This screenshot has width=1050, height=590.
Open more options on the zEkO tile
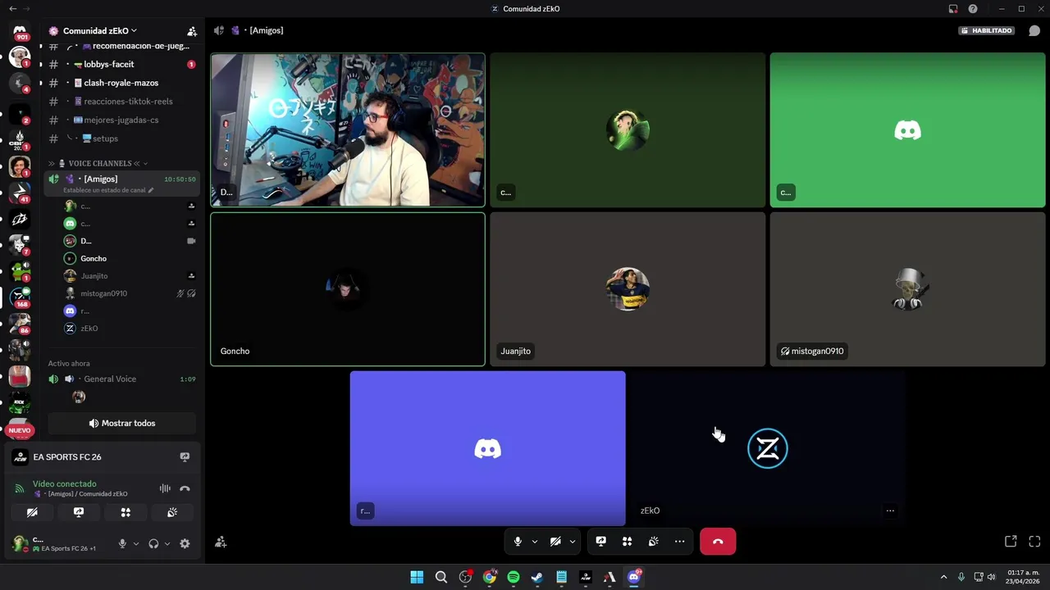click(x=890, y=511)
